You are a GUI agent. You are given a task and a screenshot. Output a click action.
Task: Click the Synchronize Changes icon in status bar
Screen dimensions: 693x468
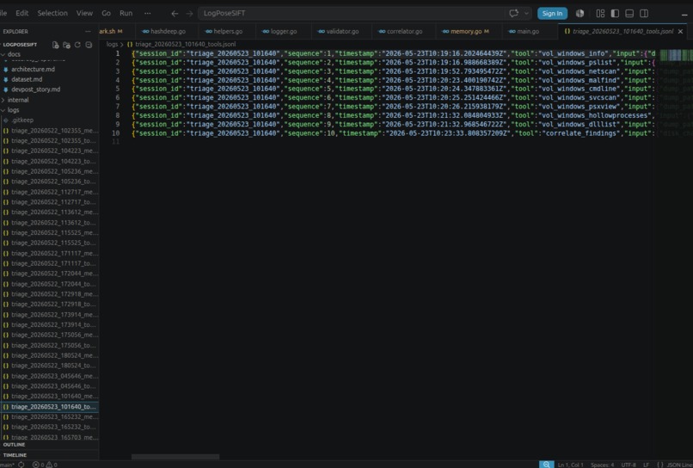tap(21, 465)
